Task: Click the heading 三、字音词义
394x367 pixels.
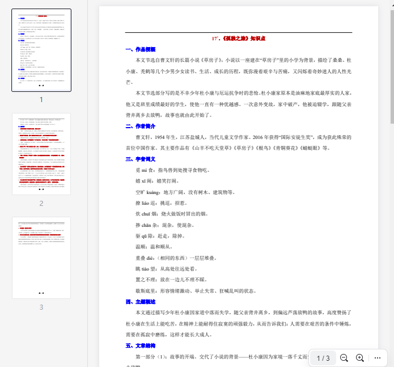Action: point(140,159)
